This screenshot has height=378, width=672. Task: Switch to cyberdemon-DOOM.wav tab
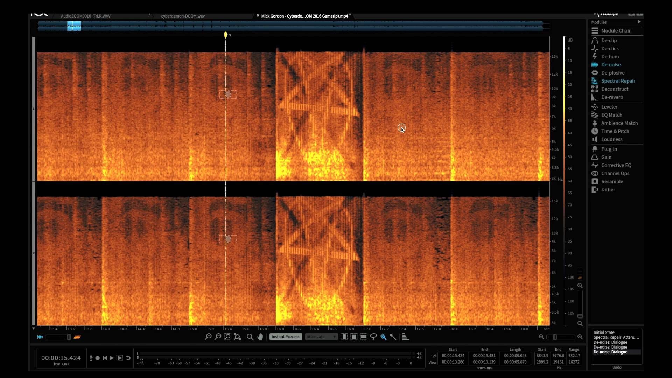(183, 16)
